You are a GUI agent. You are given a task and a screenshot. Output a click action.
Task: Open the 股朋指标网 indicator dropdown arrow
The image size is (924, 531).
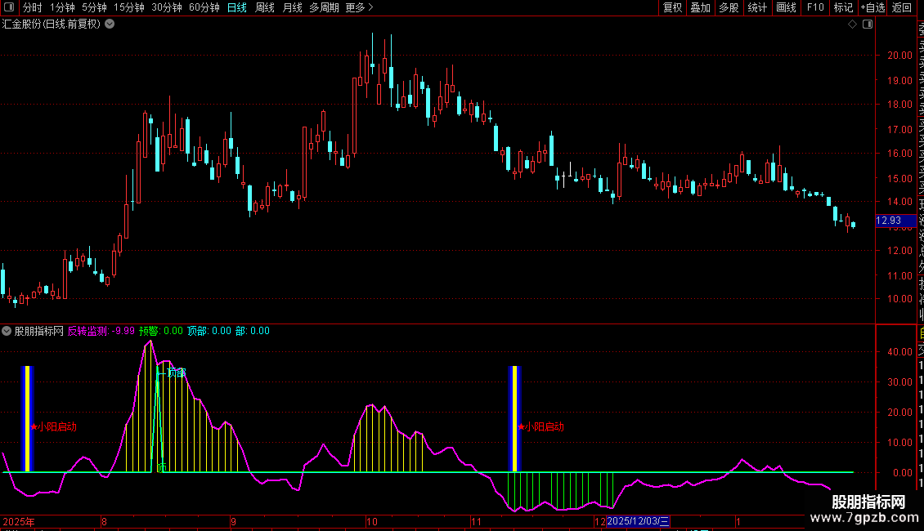7,332
